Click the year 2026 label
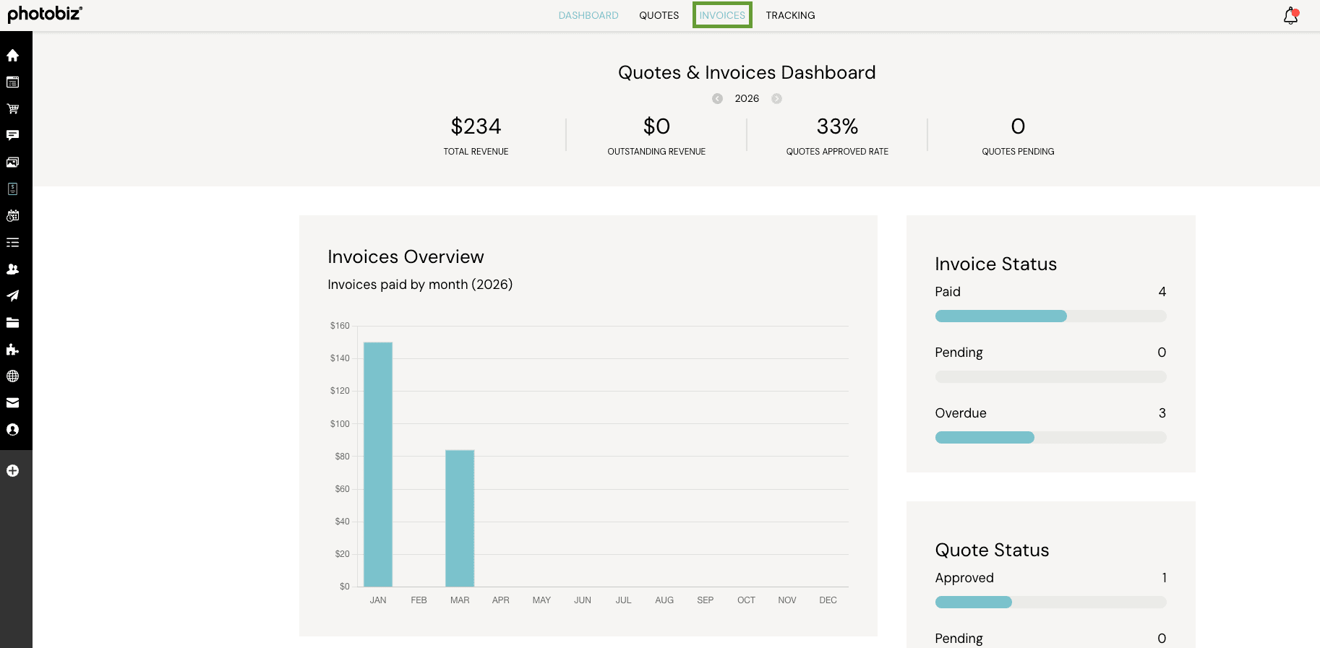Screen dimensions: 1320x648 point(747,99)
